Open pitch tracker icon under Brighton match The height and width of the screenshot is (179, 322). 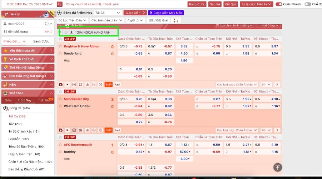point(74,84)
